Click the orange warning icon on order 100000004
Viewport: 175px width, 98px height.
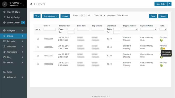pyautogui.click(x=164, y=48)
